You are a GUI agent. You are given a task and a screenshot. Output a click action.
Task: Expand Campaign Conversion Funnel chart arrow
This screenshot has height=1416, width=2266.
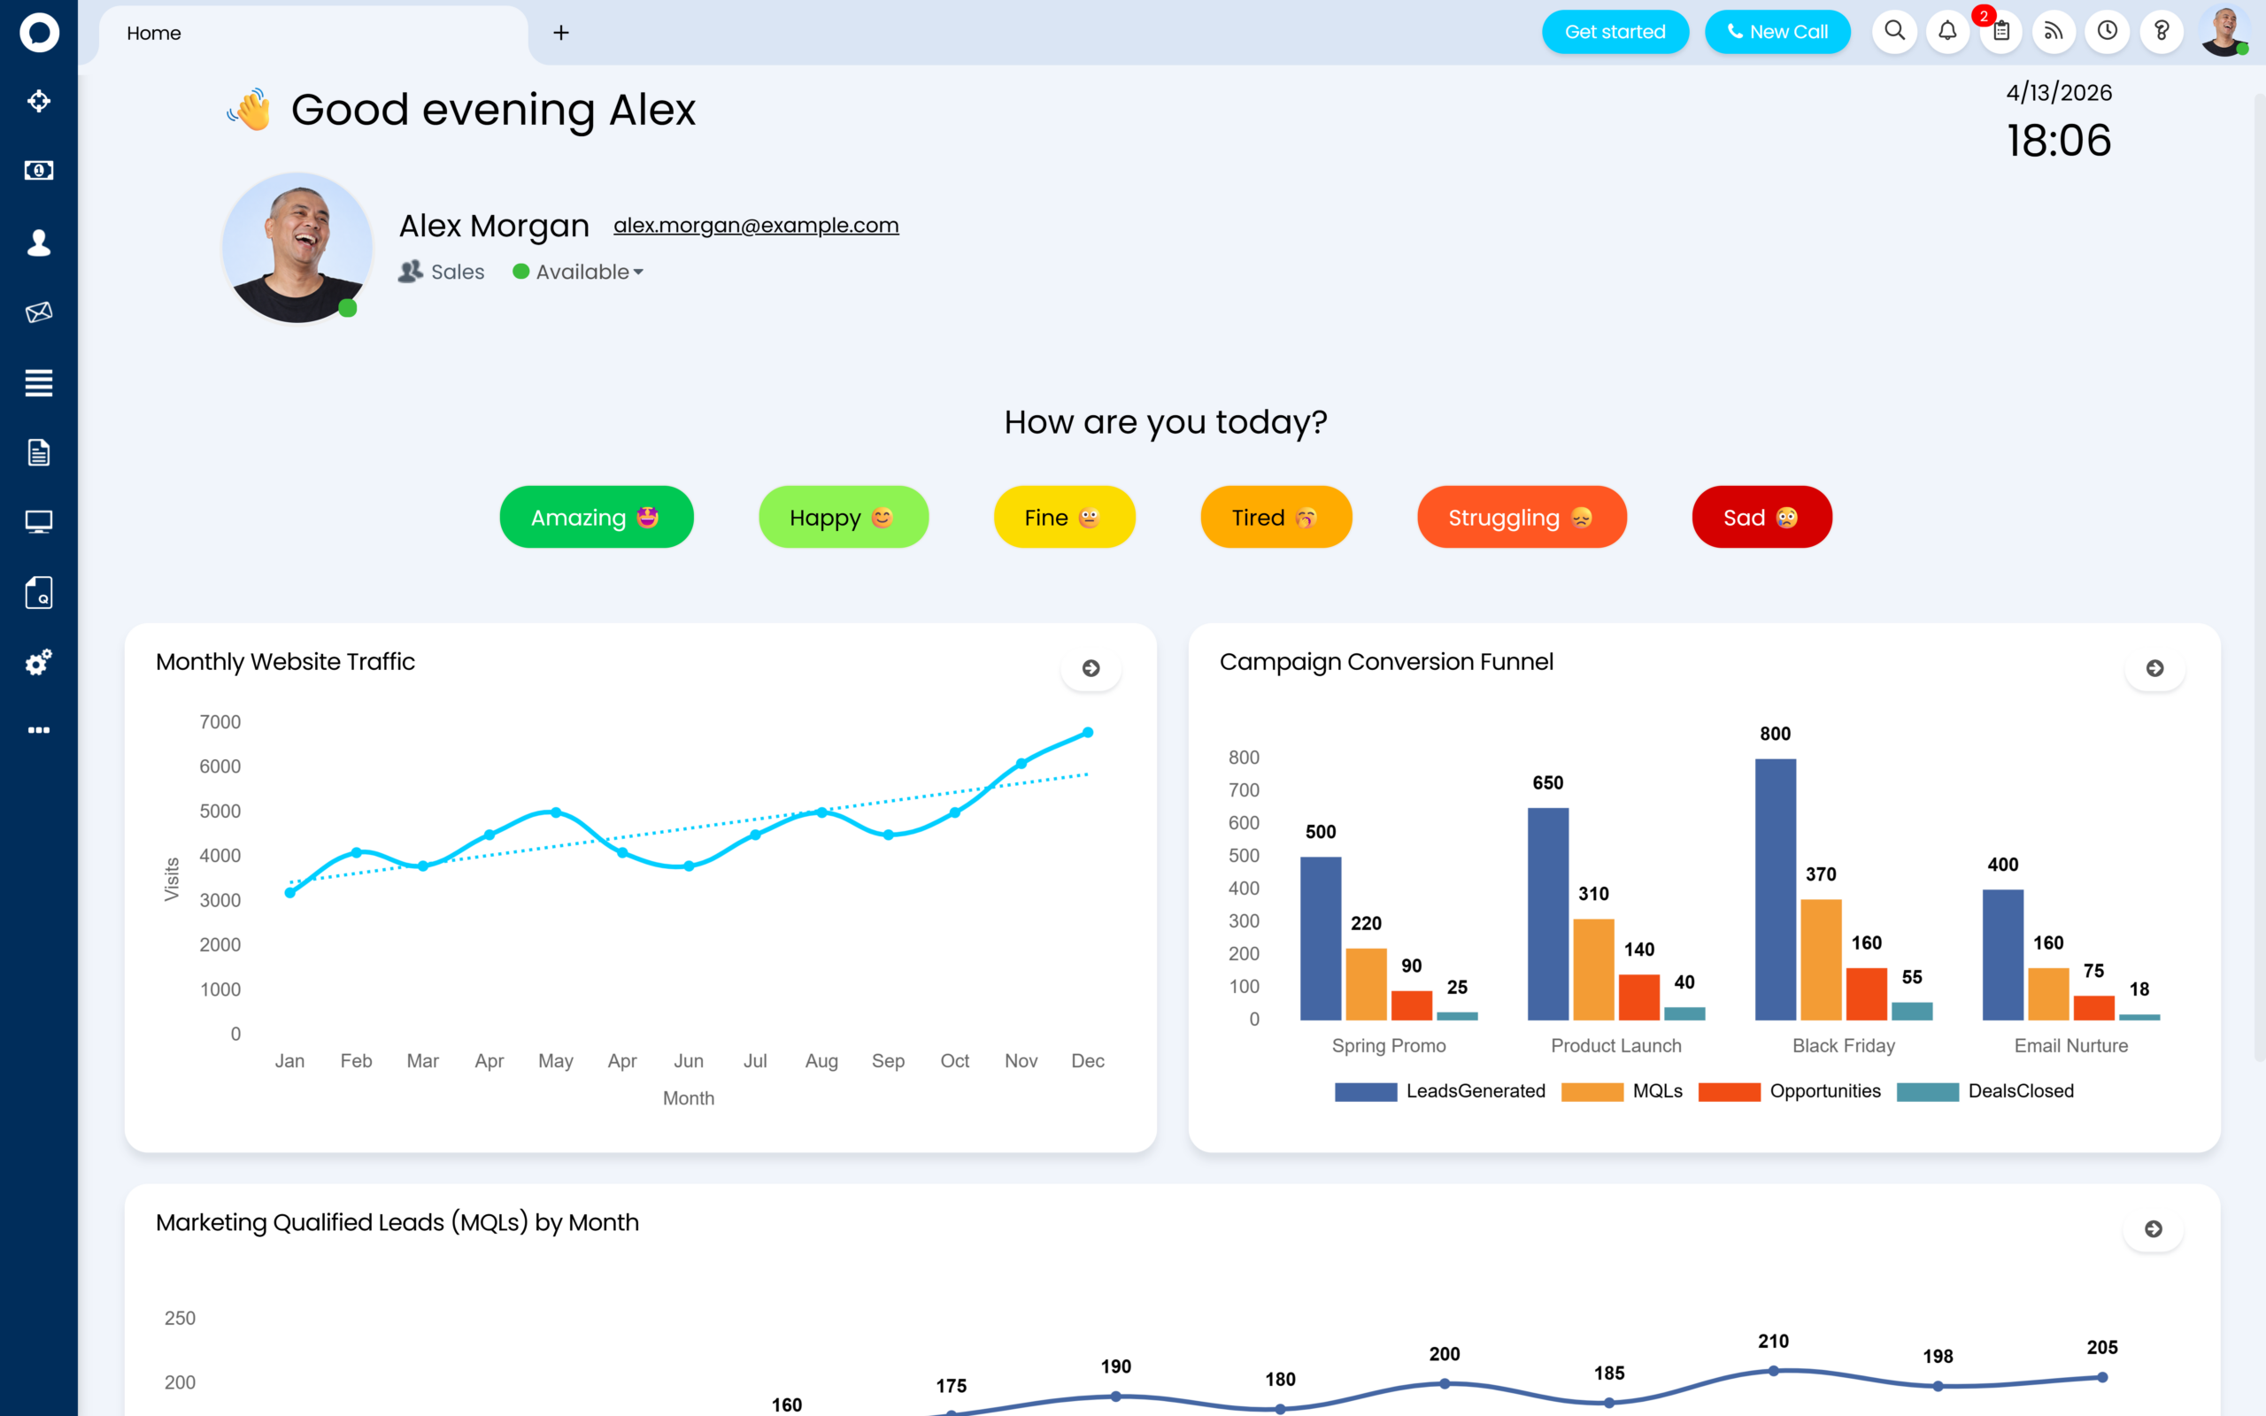2154,669
